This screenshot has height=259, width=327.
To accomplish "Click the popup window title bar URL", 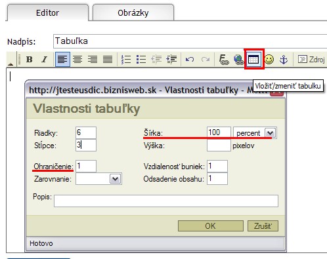I will coord(93,90).
